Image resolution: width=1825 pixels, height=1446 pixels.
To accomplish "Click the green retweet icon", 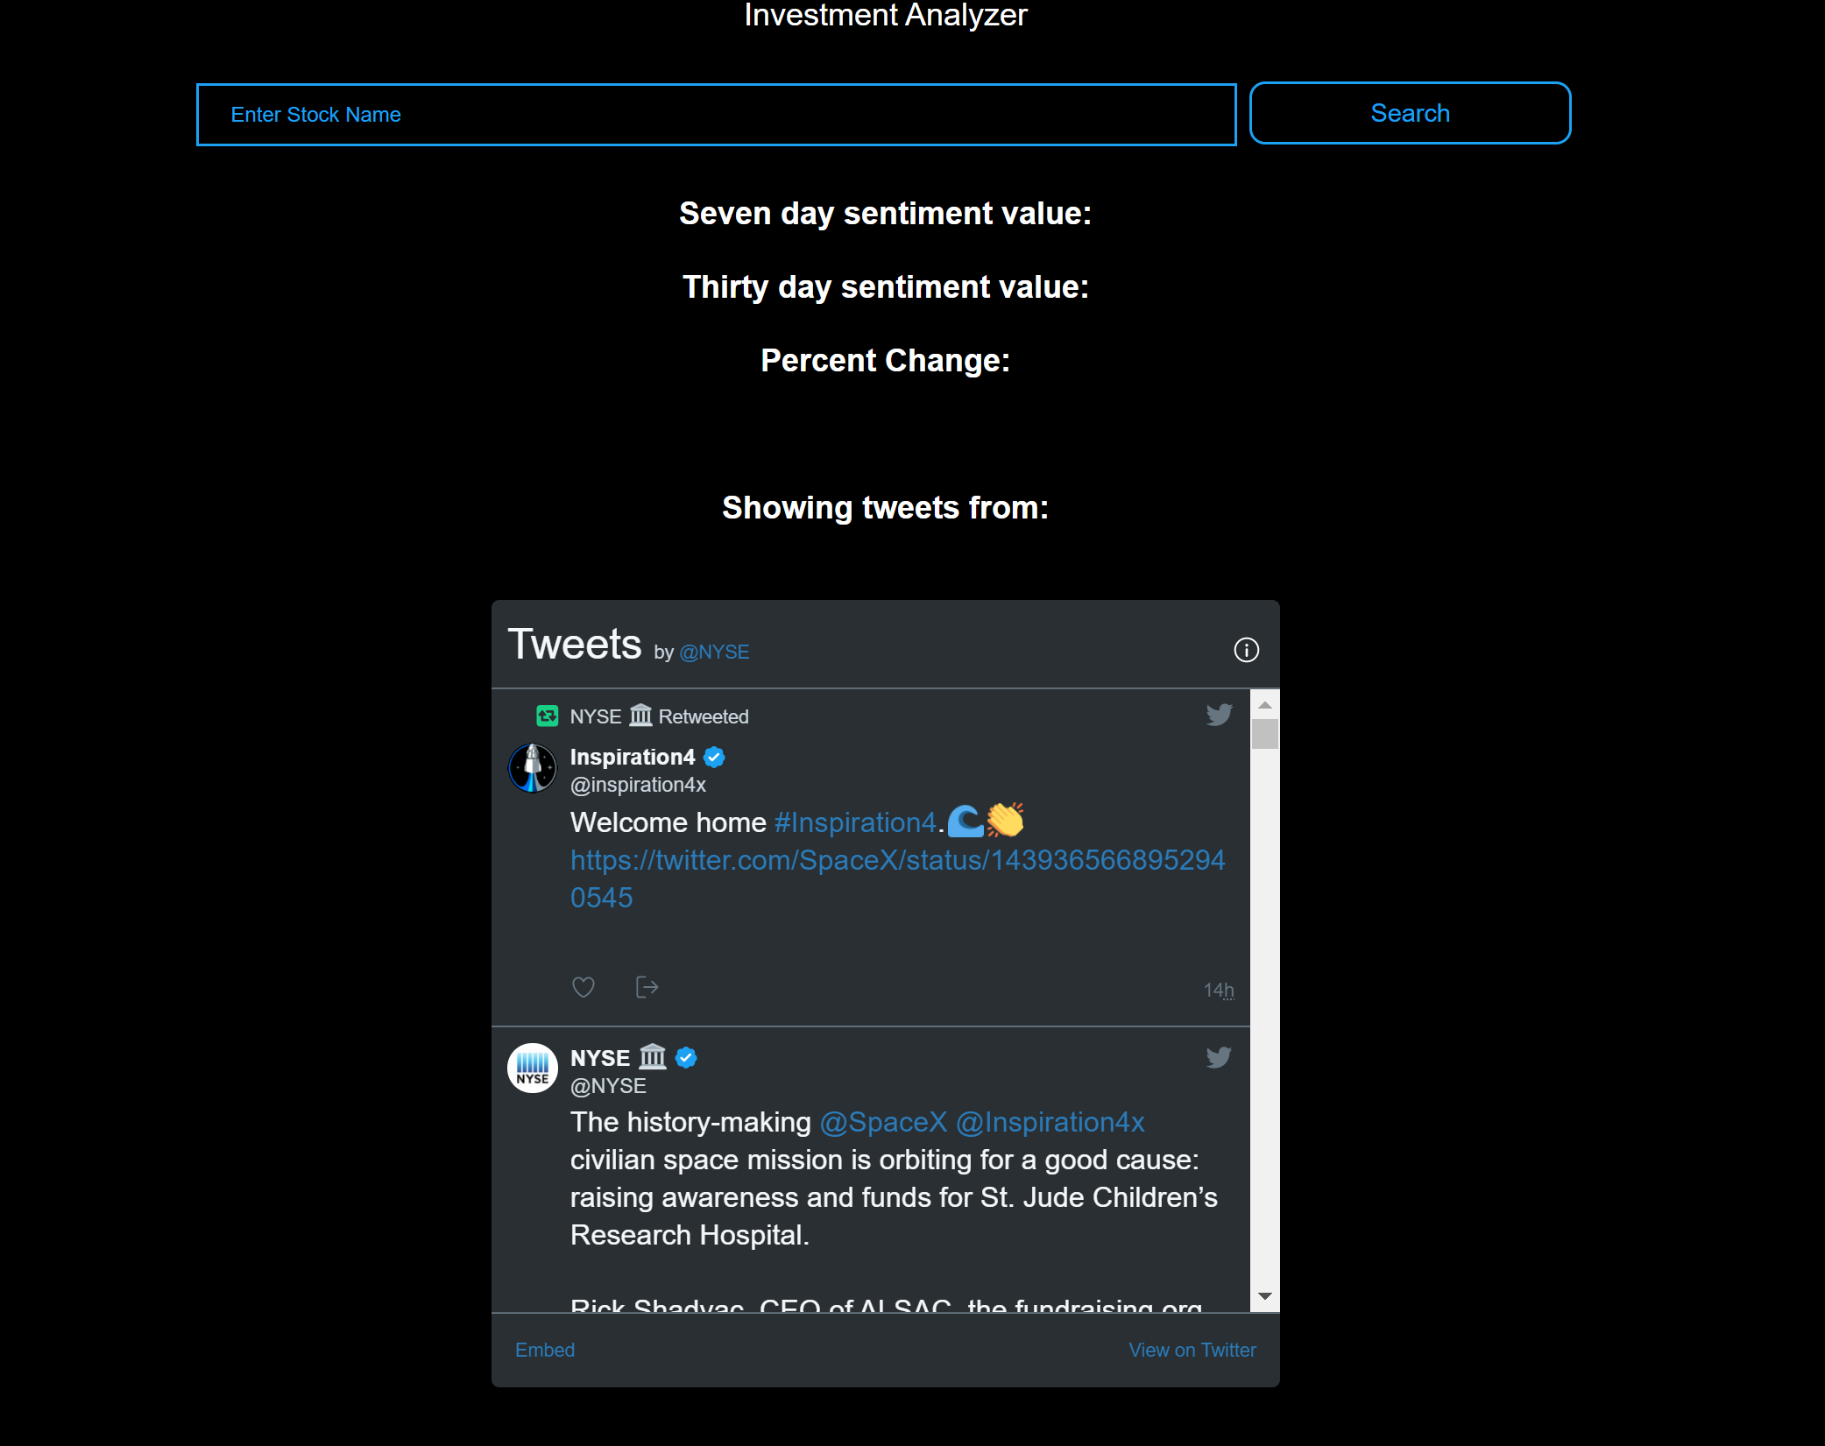I will 548,716.
